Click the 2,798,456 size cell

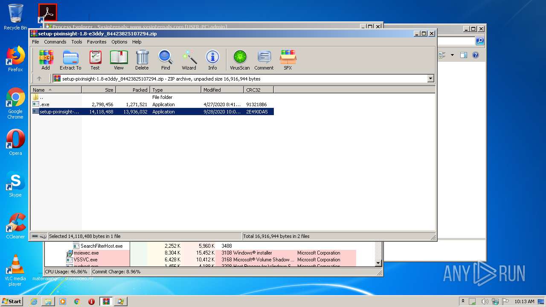click(x=102, y=104)
